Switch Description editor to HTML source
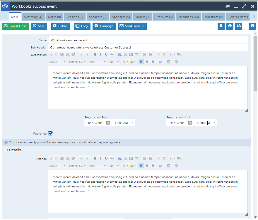258x220 pixels. 176,54
